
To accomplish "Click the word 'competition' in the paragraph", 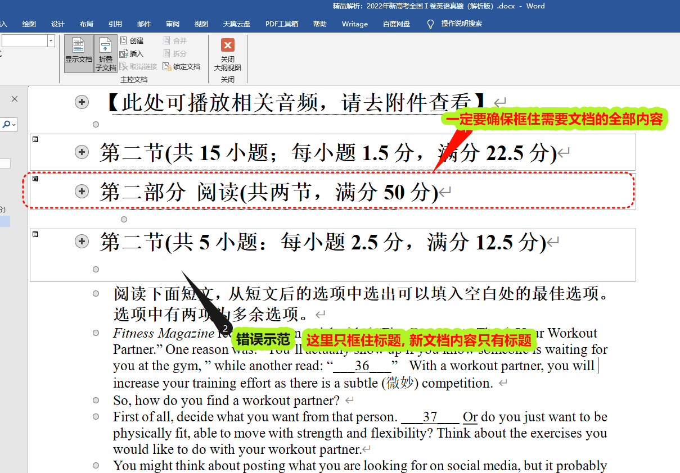I will tap(457, 383).
